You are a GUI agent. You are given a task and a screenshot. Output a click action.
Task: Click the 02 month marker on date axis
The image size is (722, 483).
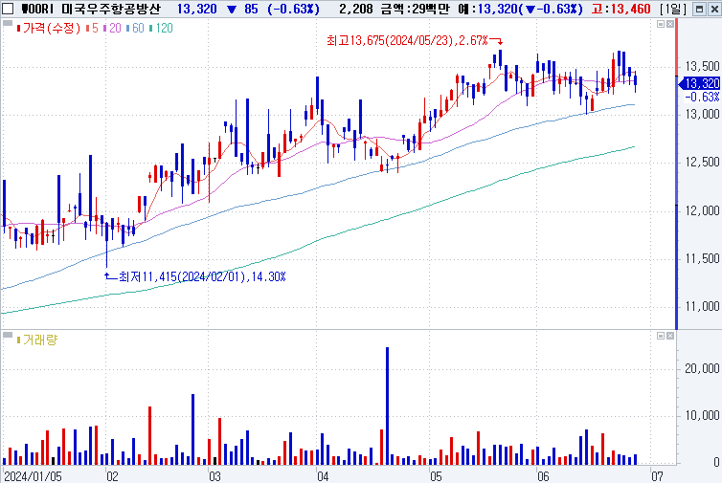113,476
